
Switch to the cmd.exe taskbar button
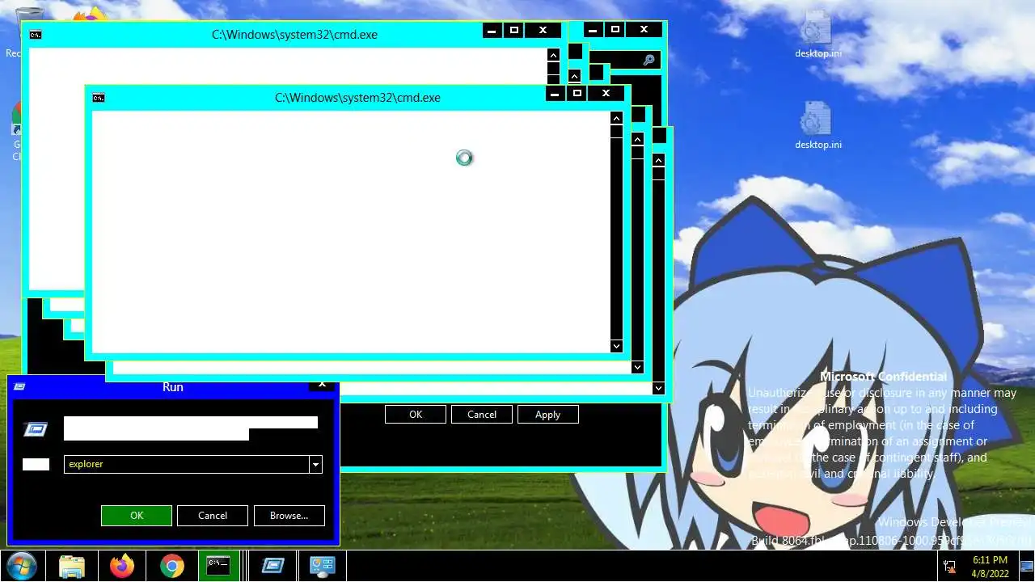(219, 566)
